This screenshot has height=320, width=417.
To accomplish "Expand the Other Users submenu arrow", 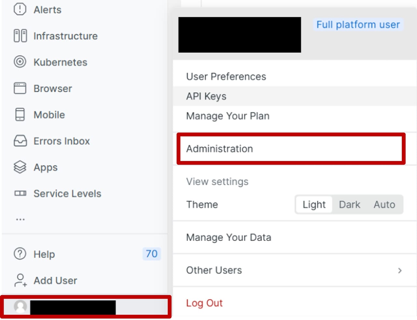I will pyautogui.click(x=400, y=270).
